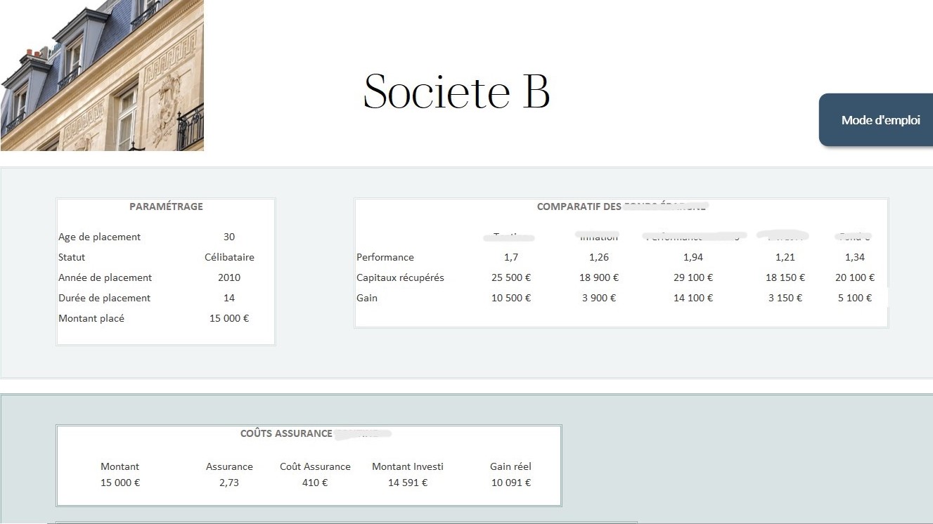Click the Performance cell showing 1,94

tap(693, 257)
